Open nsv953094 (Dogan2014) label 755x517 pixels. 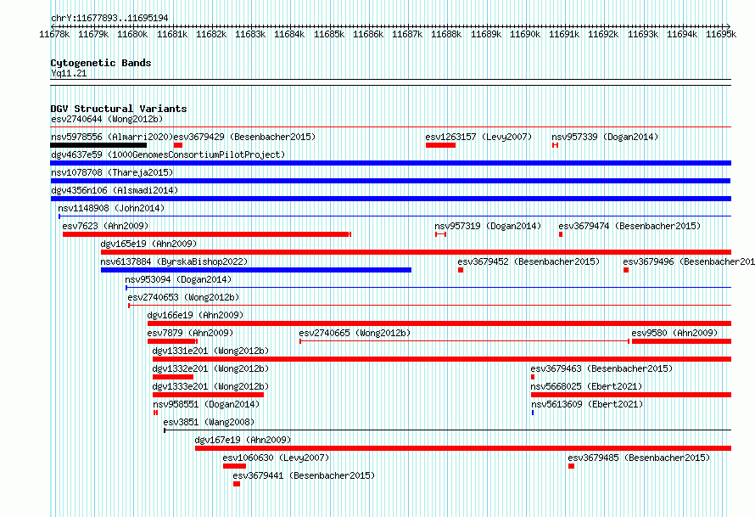click(178, 279)
